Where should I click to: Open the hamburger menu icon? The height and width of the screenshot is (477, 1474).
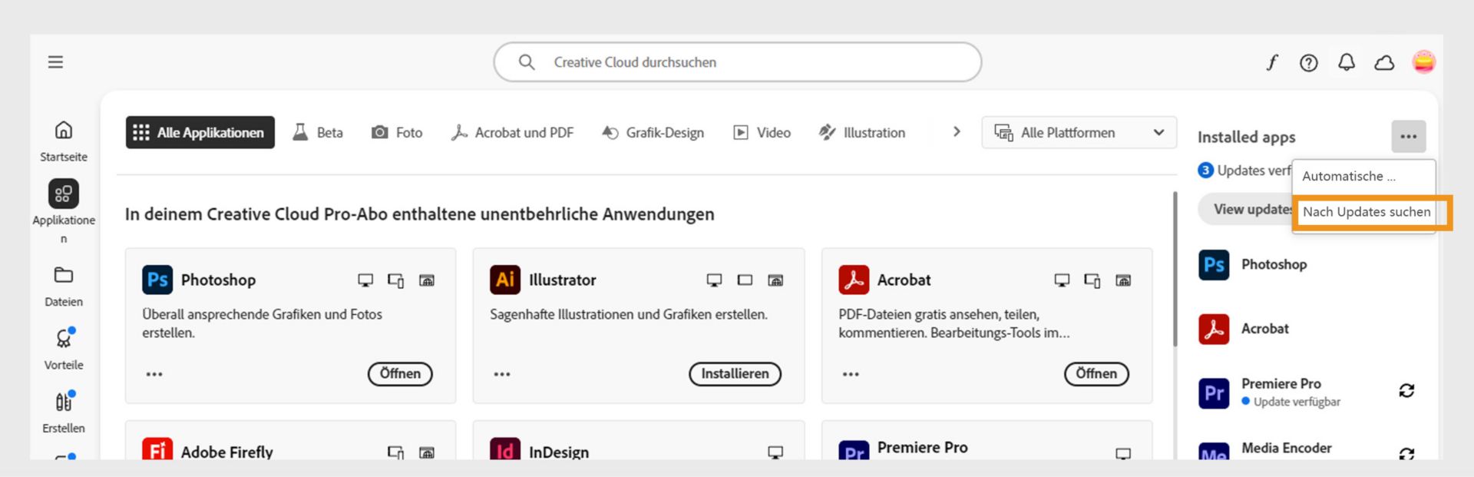pyautogui.click(x=55, y=62)
